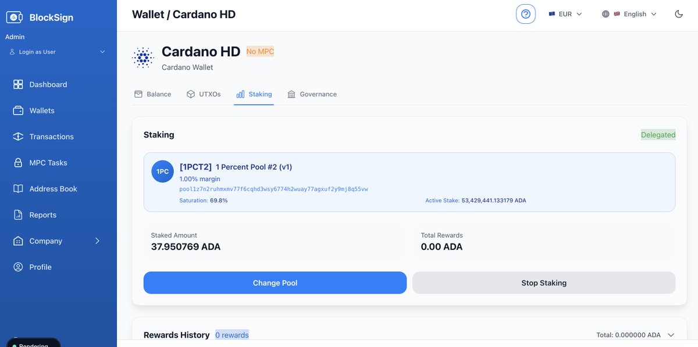The image size is (698, 347).
Task: Click the Governance building icon
Action: point(291,94)
